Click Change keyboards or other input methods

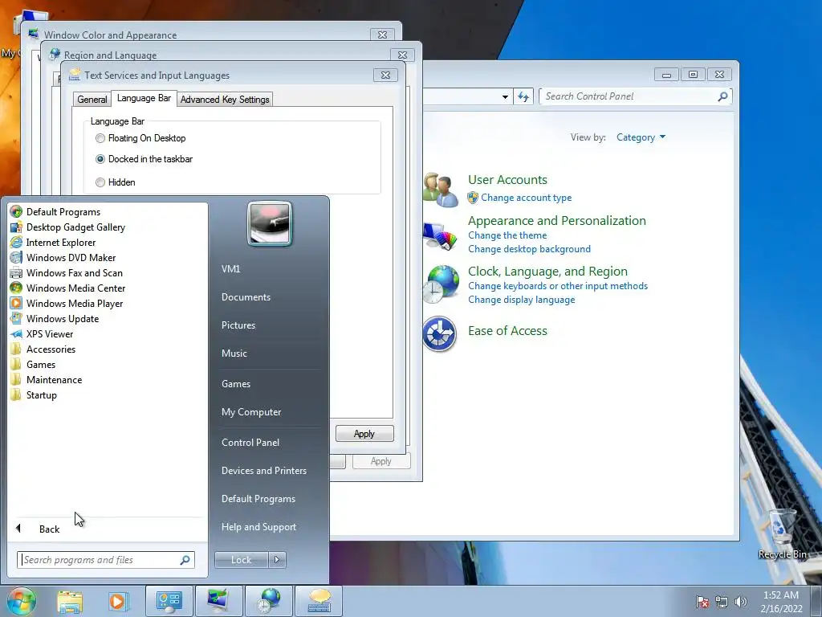[x=558, y=286]
